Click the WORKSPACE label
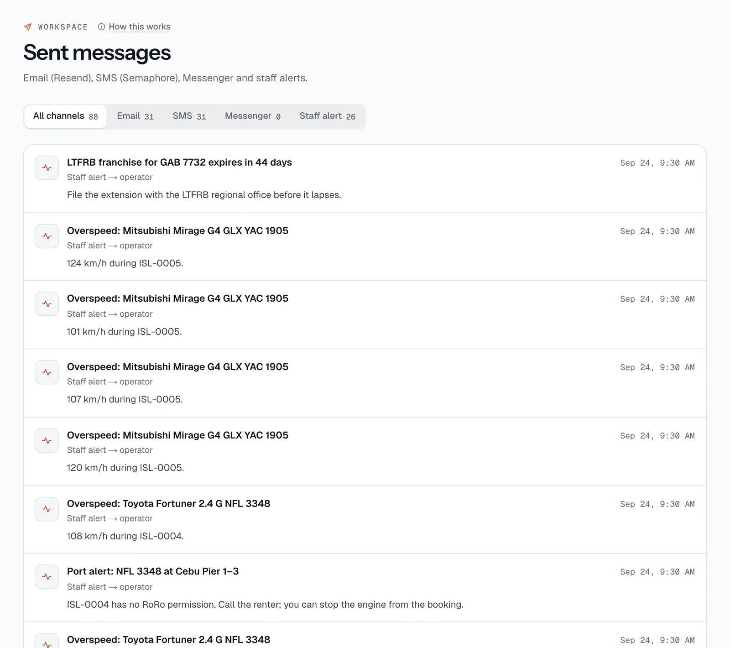 63,27
